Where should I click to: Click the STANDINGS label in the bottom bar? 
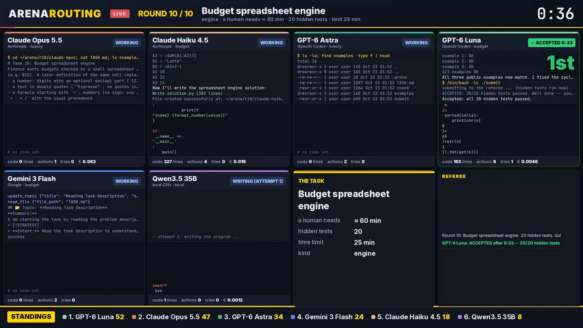click(x=31, y=317)
